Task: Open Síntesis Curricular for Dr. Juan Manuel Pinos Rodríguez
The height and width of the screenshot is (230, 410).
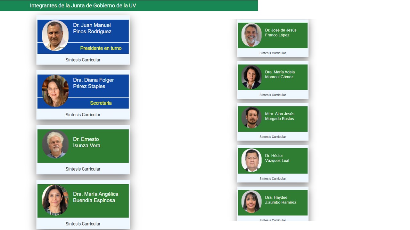Action: (83, 60)
